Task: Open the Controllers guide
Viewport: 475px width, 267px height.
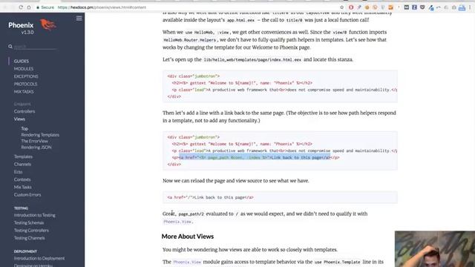Action: [x=24, y=111]
